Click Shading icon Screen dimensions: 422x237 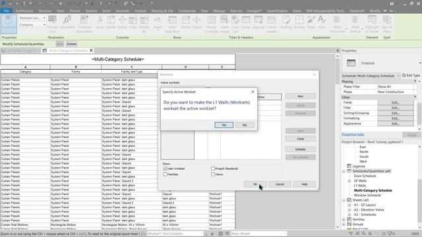click(286, 22)
